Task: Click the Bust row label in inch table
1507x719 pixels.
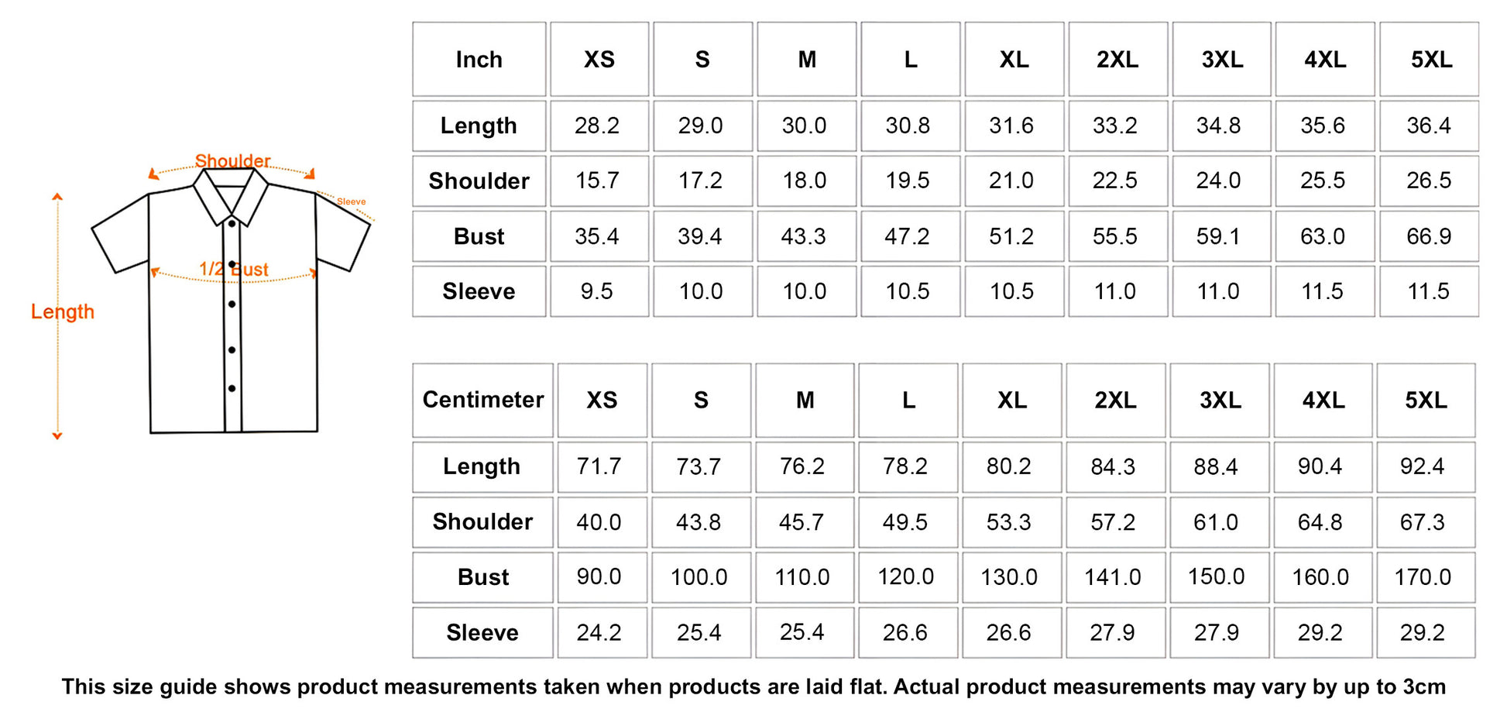Action: [x=479, y=236]
